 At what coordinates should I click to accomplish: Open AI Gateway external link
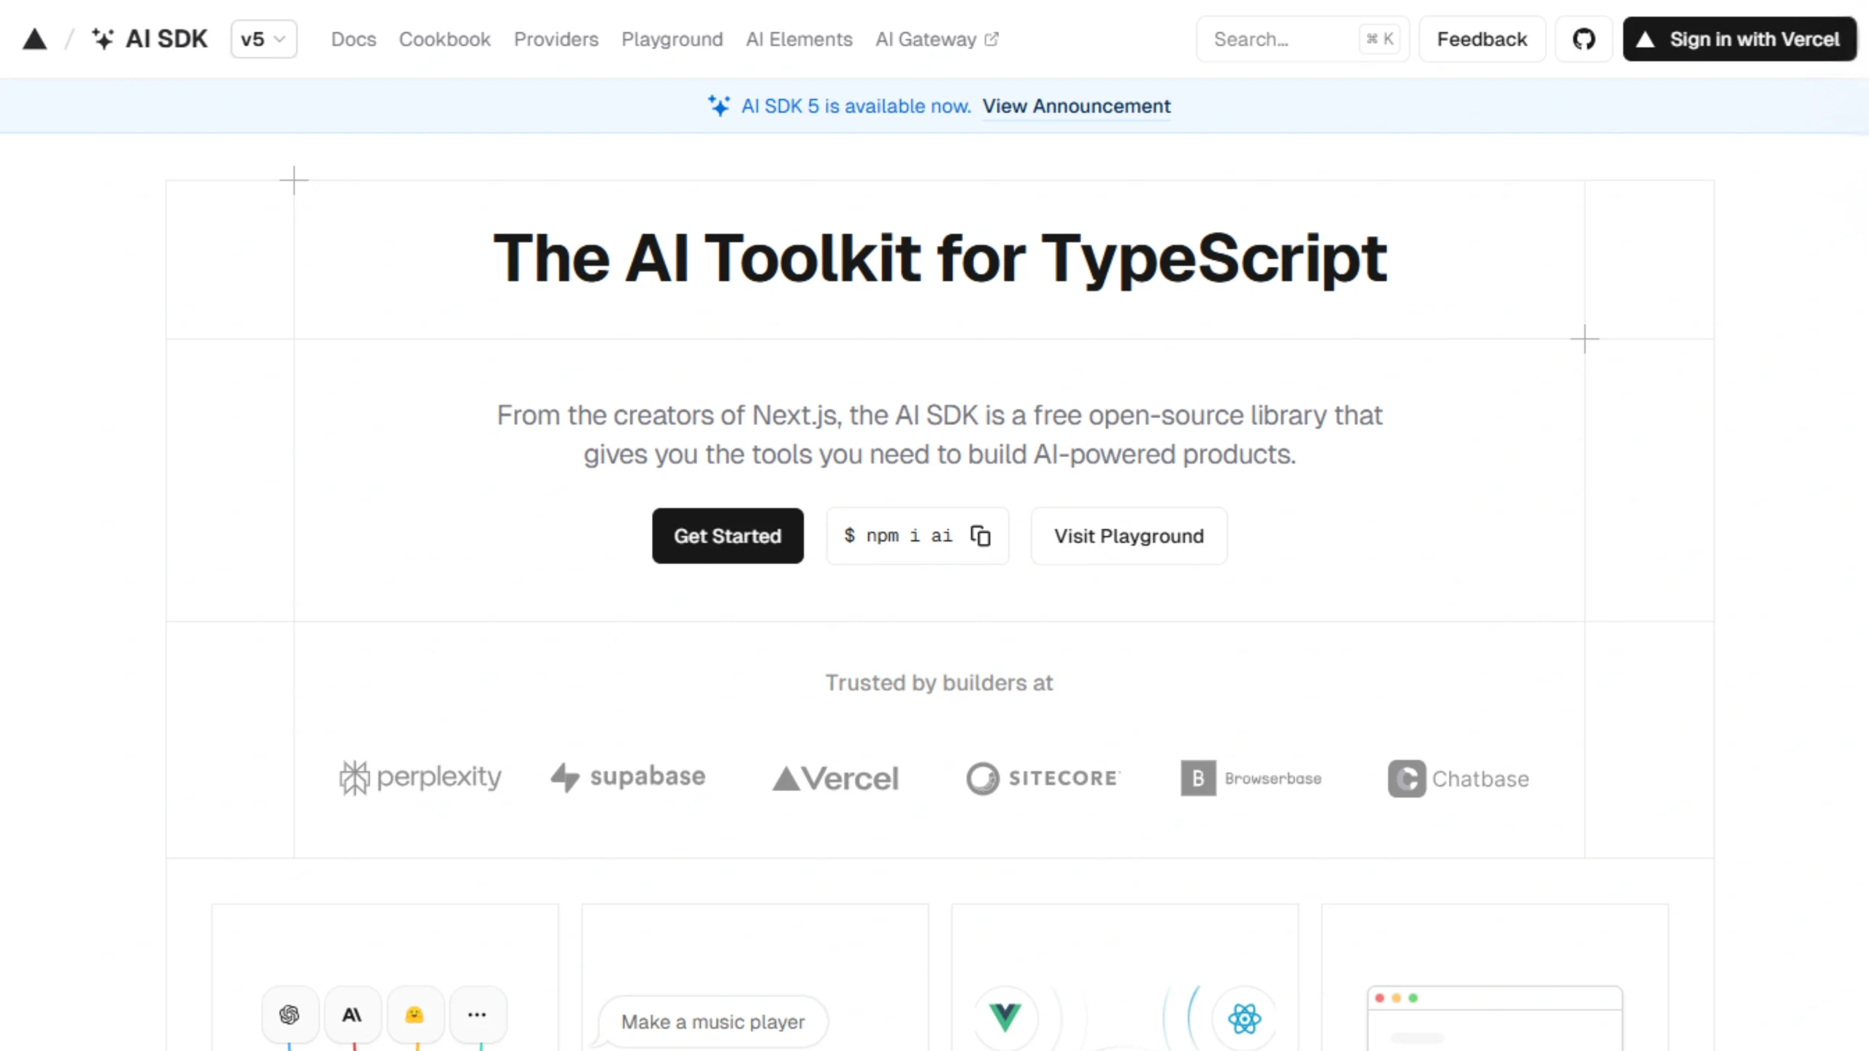[x=936, y=39]
